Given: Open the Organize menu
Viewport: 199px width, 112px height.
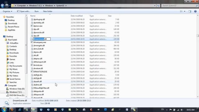Looking at the screenshot, I should 7,11.
